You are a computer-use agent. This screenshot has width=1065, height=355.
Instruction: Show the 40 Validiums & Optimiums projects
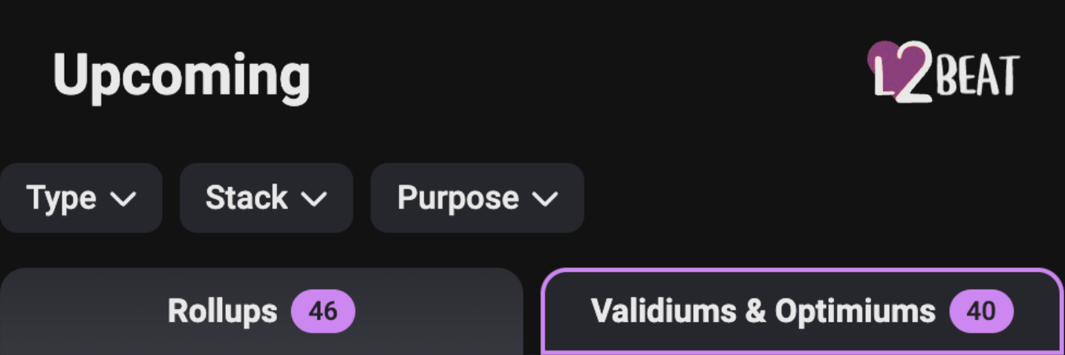[x=803, y=312]
